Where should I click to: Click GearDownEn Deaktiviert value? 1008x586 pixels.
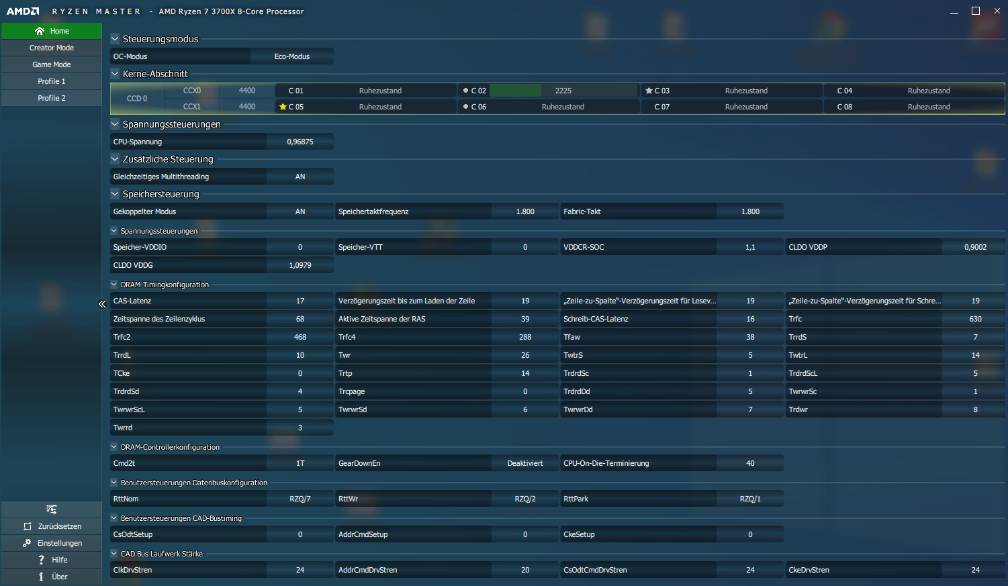point(525,463)
